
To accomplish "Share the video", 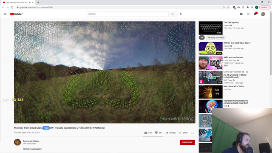I will tap(170, 133).
